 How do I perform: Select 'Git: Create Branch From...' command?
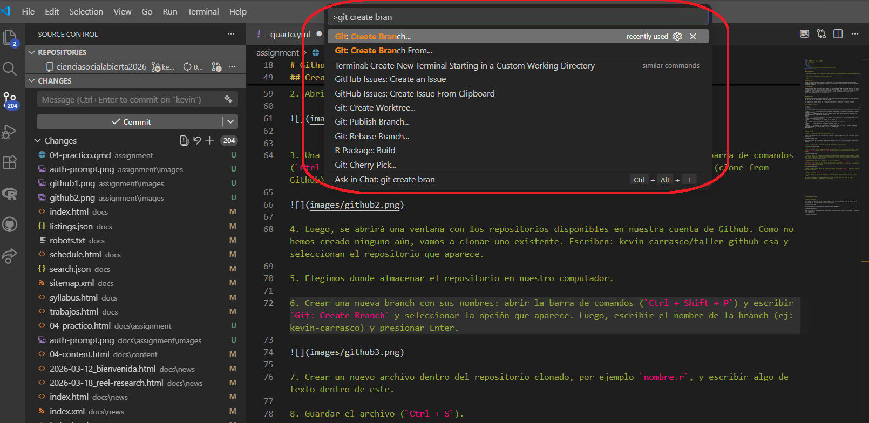point(383,51)
